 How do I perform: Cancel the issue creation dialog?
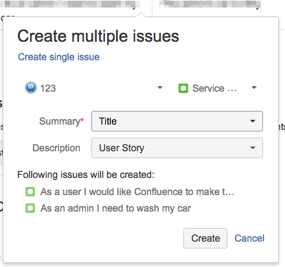click(249, 238)
